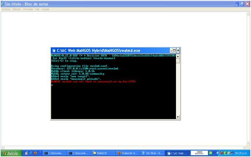The image size is (251, 157).
Task: Launch Firefox from quick launch
Action: click(x=35, y=153)
